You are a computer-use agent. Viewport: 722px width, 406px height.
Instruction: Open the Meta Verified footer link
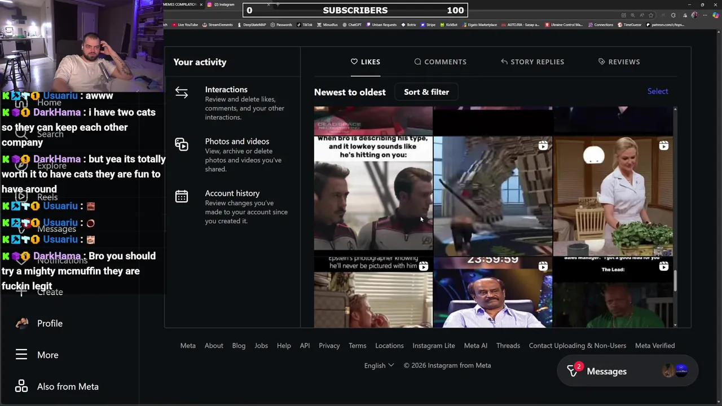(x=655, y=346)
